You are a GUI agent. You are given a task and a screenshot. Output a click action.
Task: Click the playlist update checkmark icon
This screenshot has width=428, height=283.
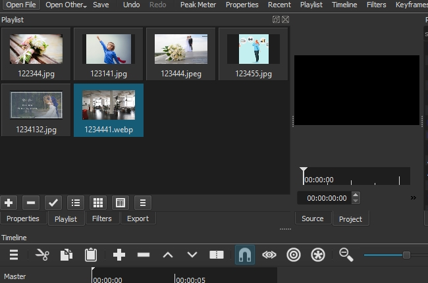click(x=53, y=203)
